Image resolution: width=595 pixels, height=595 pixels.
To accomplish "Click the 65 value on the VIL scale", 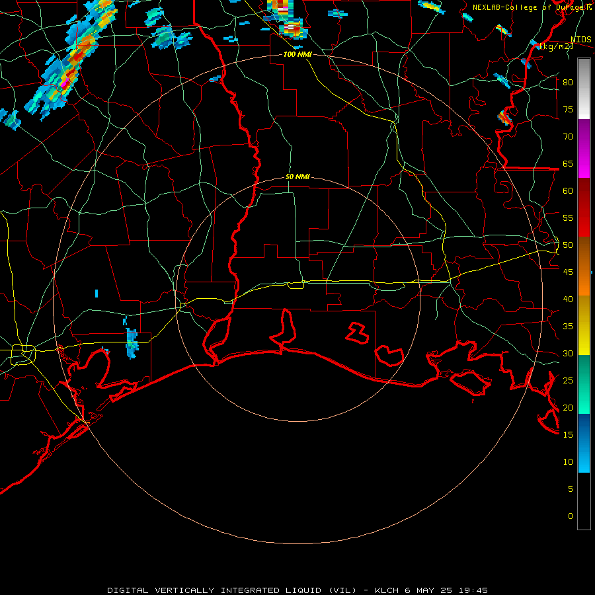I will pos(568,163).
